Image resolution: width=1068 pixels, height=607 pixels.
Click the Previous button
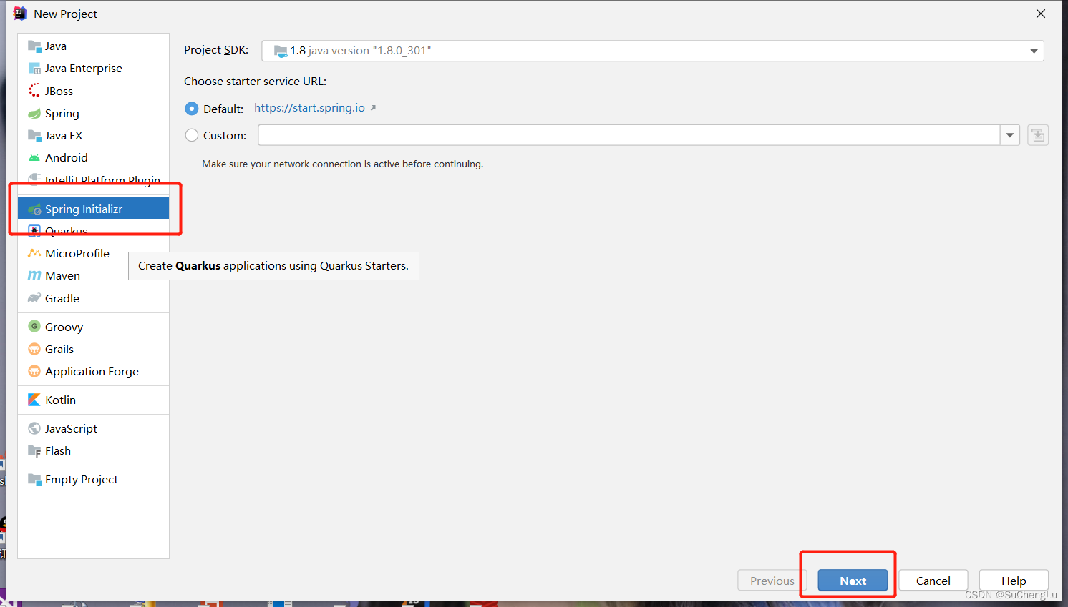coord(772,581)
